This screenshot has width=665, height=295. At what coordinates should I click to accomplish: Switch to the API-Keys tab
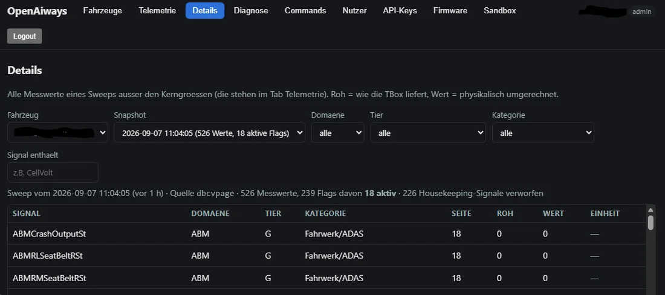tap(400, 11)
